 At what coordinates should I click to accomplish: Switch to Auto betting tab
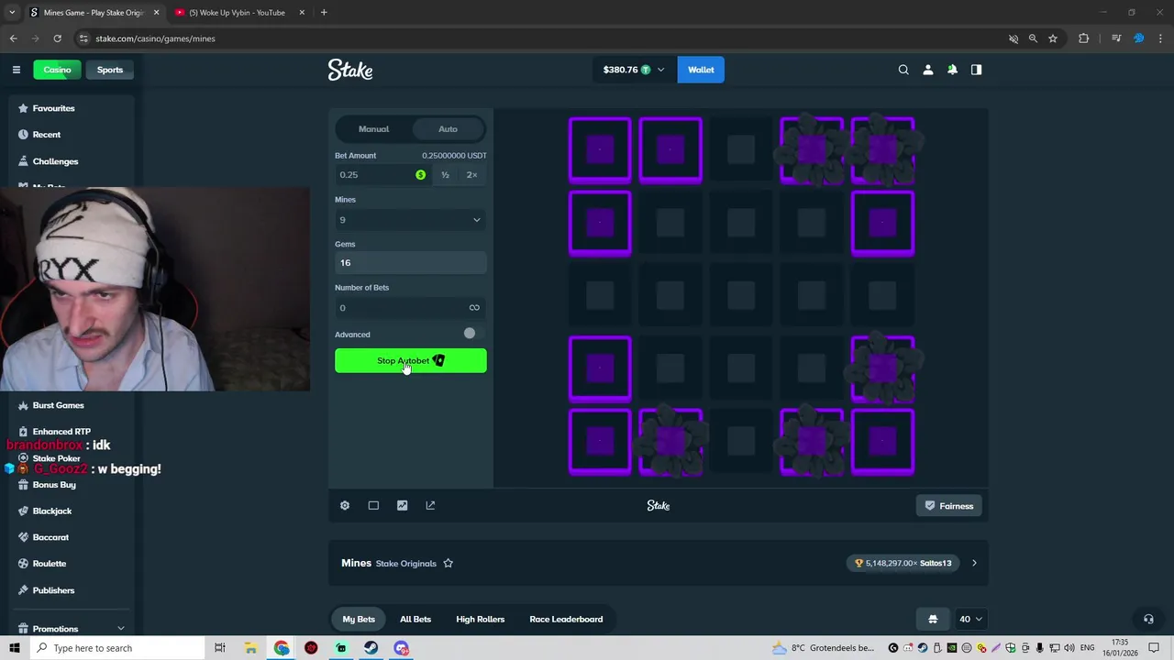tap(448, 129)
